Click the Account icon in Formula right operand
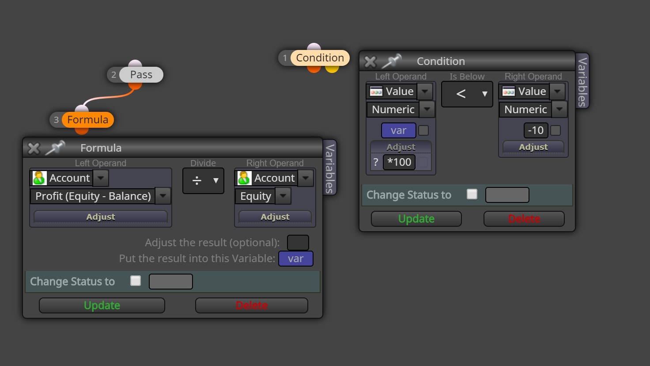The image size is (650, 366). point(244,178)
